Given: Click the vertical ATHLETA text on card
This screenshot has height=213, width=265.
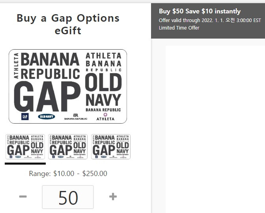Looking at the screenshot, I should click(x=16, y=66).
